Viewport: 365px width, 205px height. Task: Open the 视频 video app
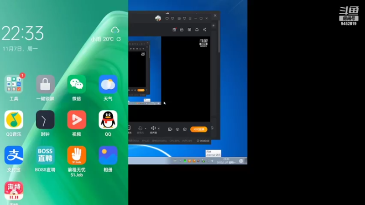point(77,120)
